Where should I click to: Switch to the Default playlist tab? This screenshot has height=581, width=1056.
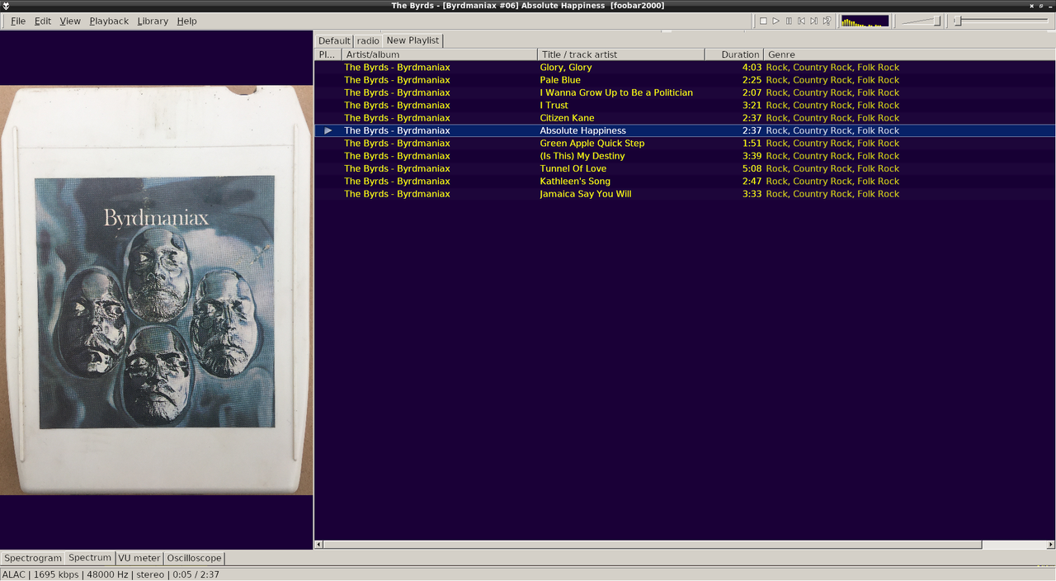[x=334, y=40]
